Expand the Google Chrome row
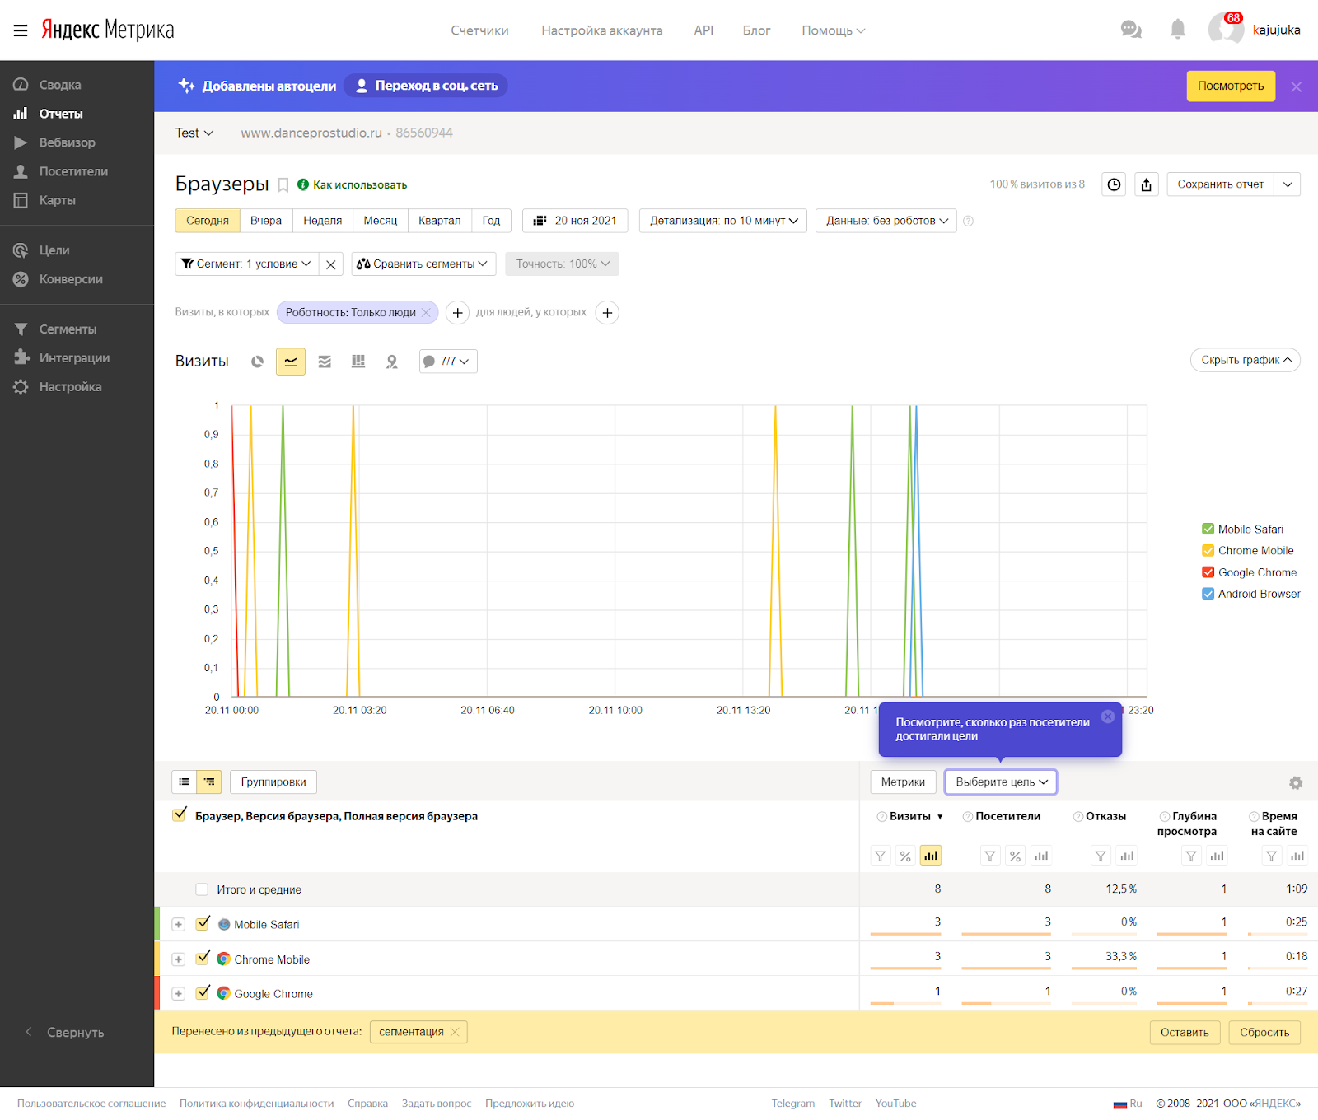 point(179,994)
